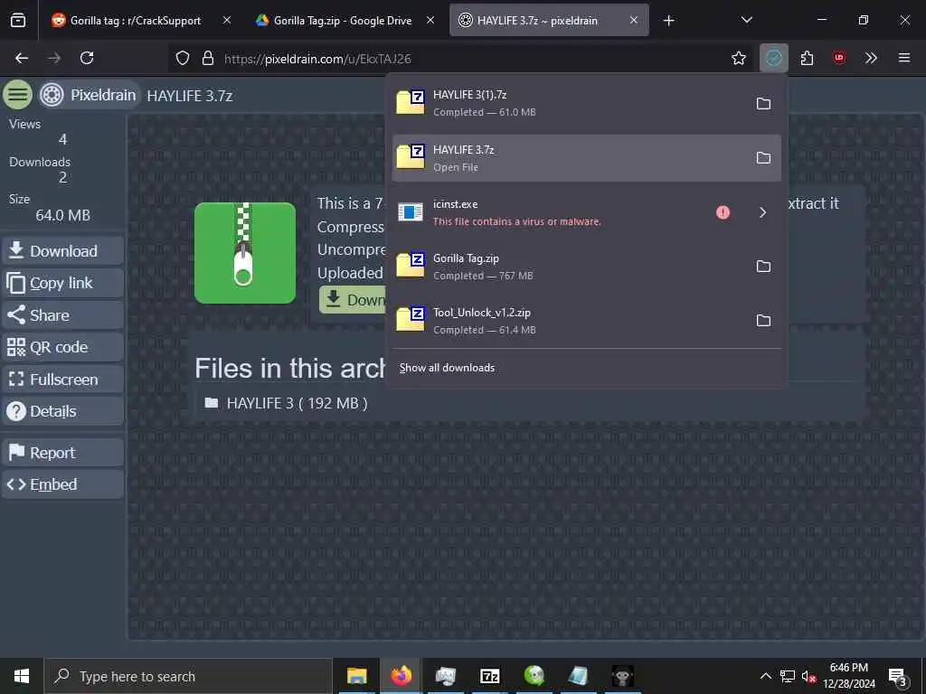Image resolution: width=926 pixels, height=694 pixels.
Task: Close the r/CrackSupport tab
Action: [x=227, y=20]
